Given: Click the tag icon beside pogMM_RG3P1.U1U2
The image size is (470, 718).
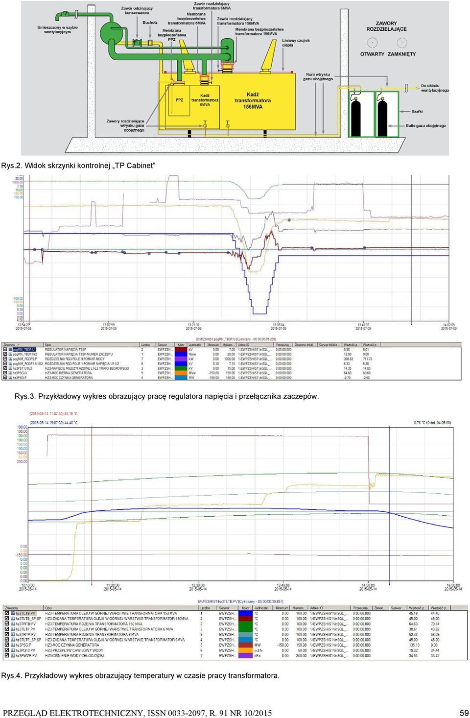Looking at the screenshot, I should pos(10,363).
